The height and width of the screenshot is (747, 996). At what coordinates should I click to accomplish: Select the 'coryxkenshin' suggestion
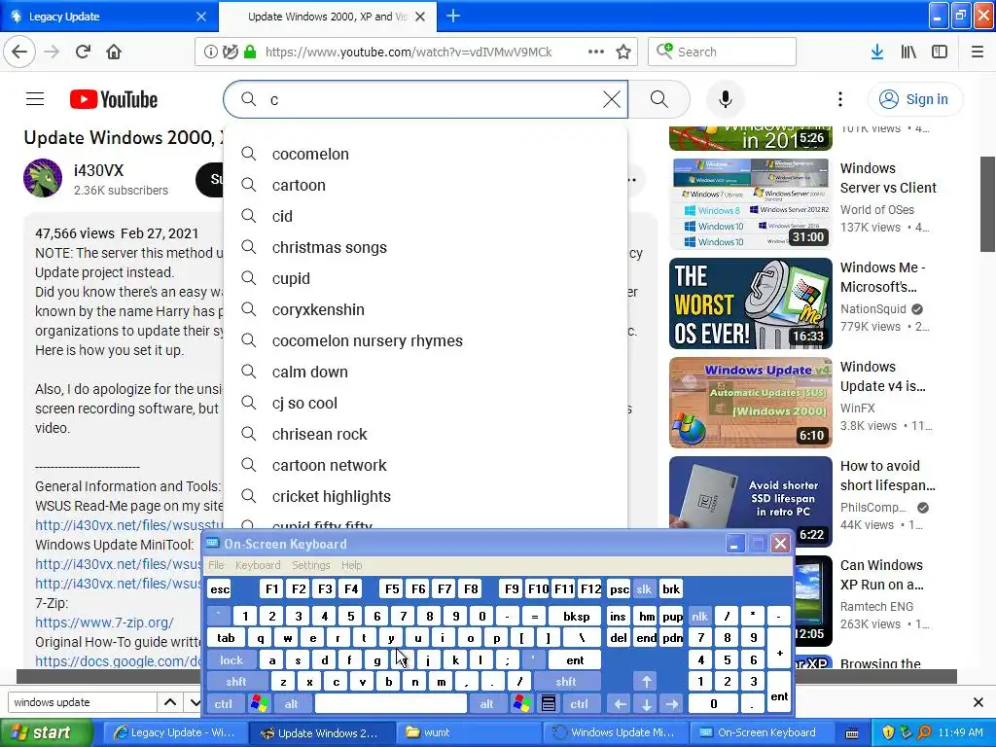pos(426,309)
